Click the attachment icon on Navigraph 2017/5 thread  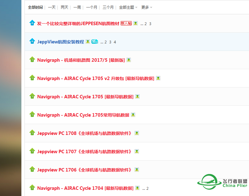click(129, 60)
